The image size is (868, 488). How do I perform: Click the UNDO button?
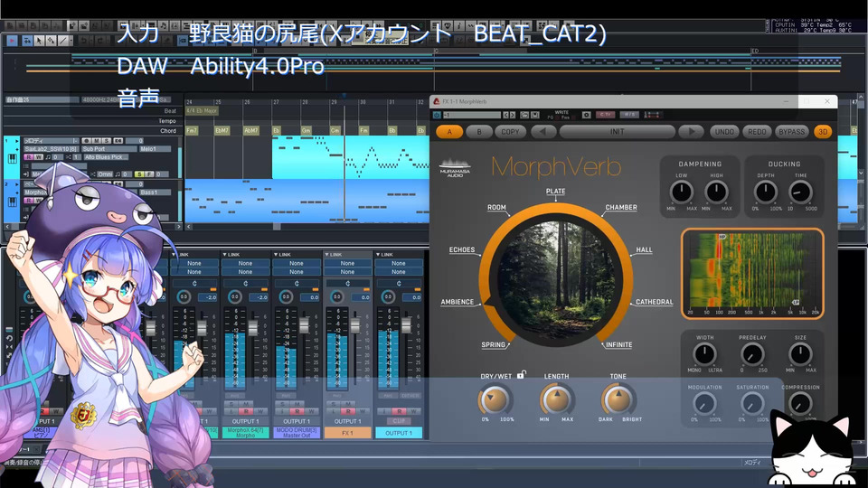[x=724, y=132]
